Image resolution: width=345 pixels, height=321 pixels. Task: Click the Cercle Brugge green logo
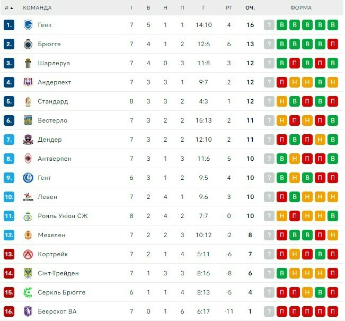coord(28,292)
